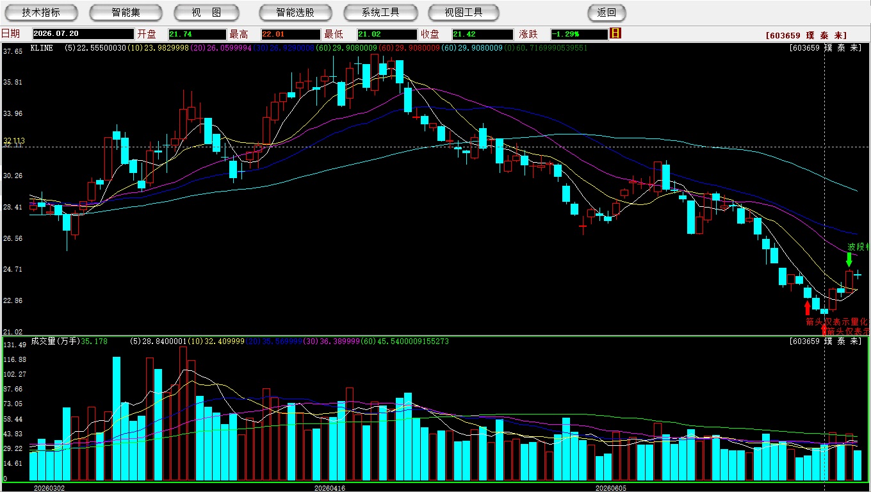Screen dimensions: 871x492
Task: Click the volume value 35.178
Action: tap(94, 341)
